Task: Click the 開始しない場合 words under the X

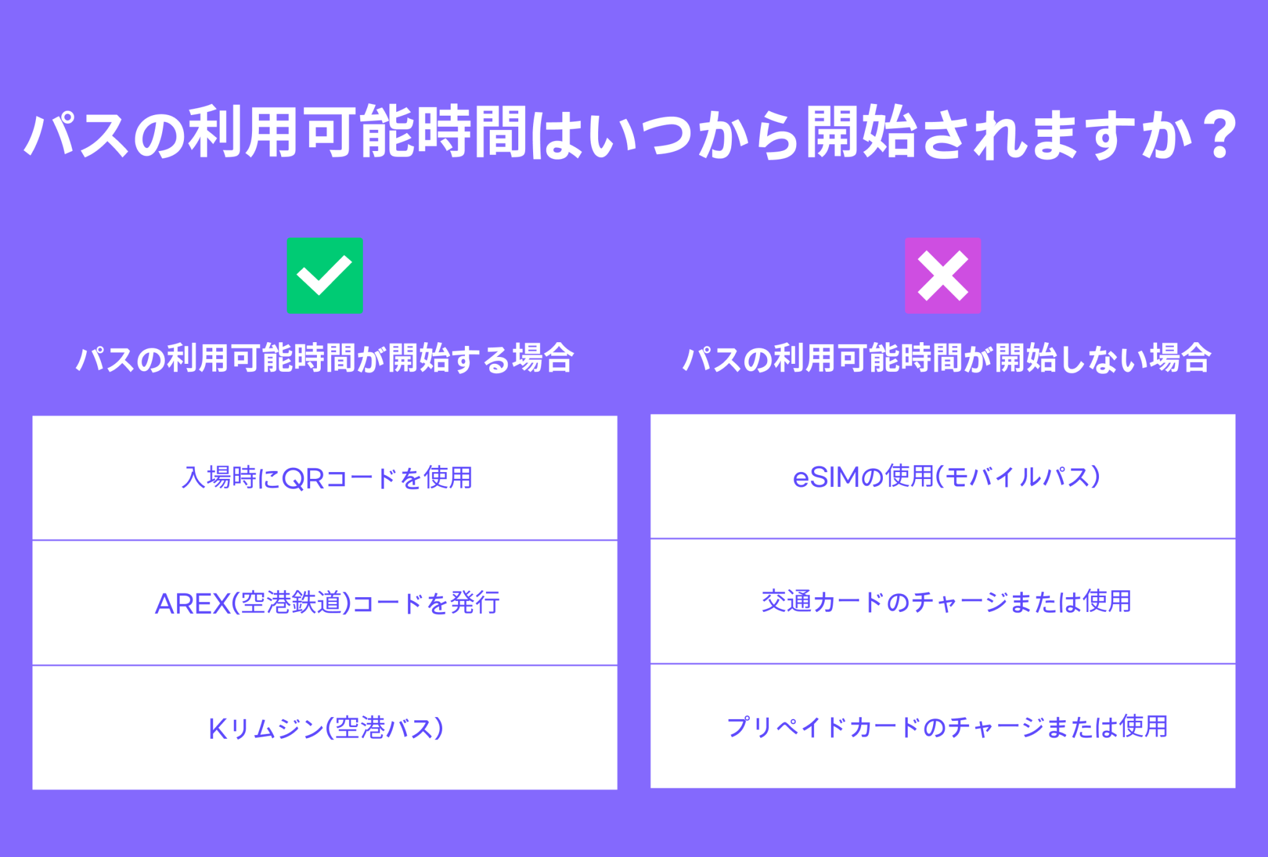Action: [1102, 358]
